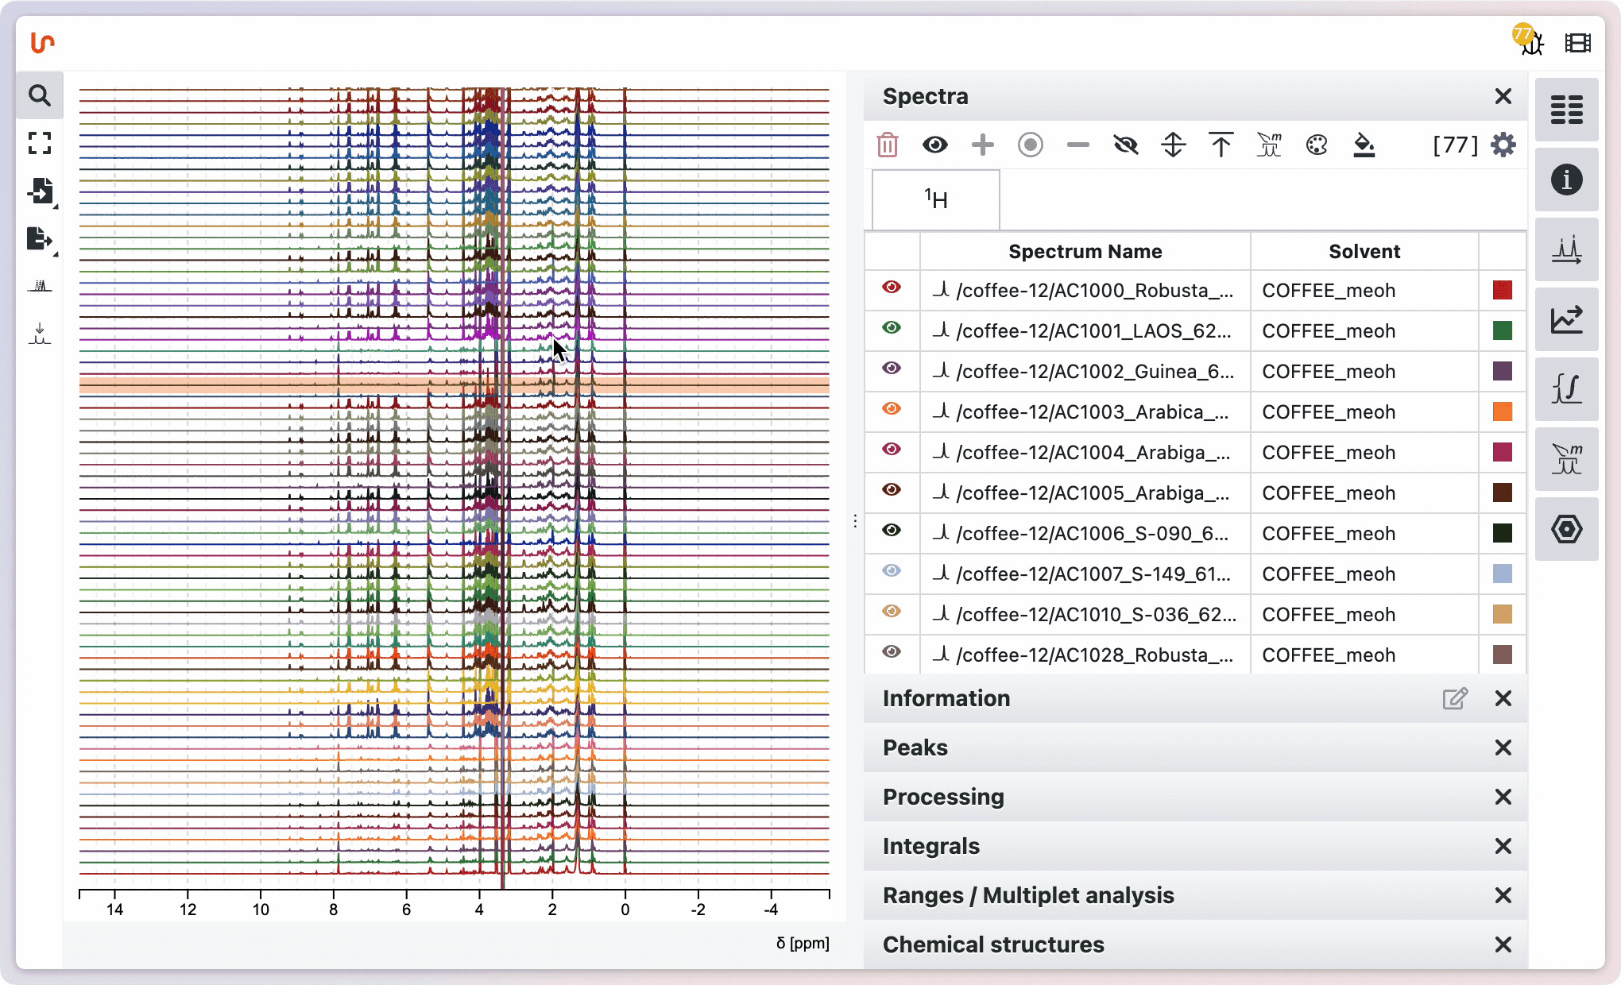
Task: Expand the Processing panel section
Action: [x=943, y=797]
